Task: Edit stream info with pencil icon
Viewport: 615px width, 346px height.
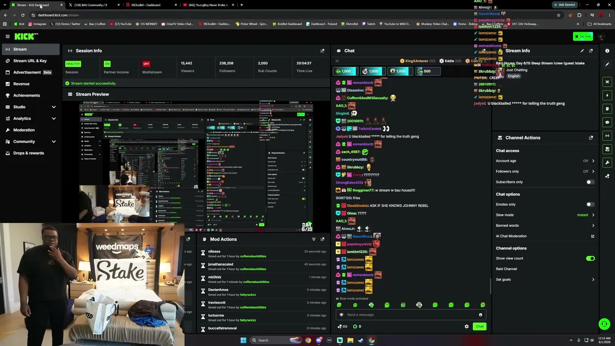Action: tap(582, 50)
